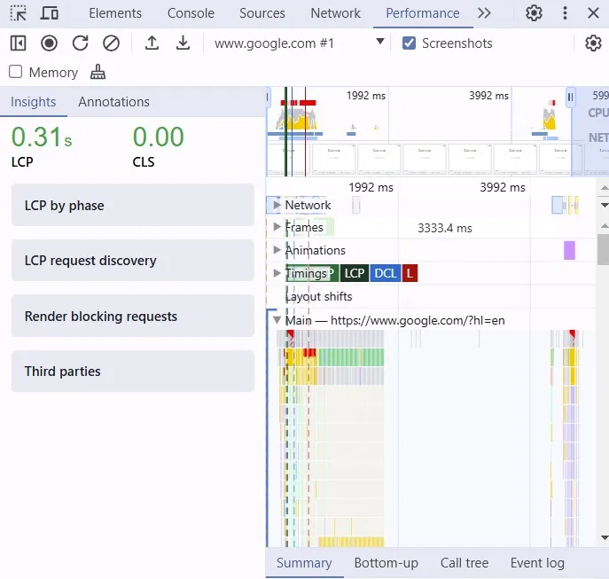This screenshot has width=609, height=579.
Task: Expand the Third parties insight
Action: coord(133,372)
